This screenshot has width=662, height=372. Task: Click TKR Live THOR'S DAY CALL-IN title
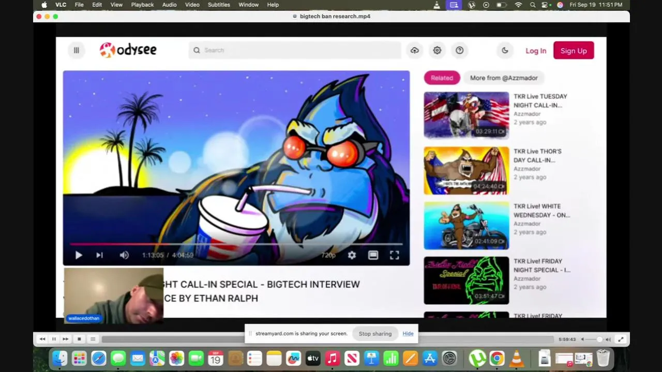coord(537,156)
